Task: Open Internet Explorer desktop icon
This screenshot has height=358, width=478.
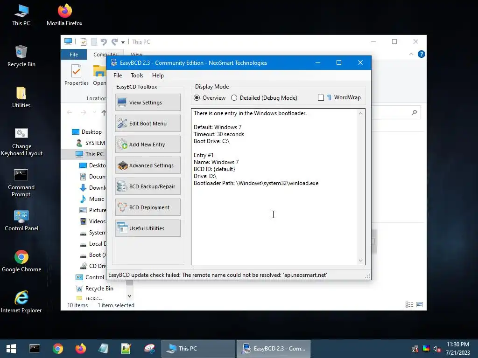Action: coord(21,302)
